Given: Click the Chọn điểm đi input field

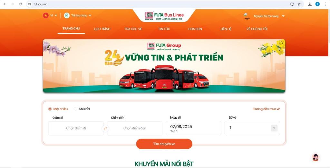Looking at the screenshot, I should (x=76, y=128).
